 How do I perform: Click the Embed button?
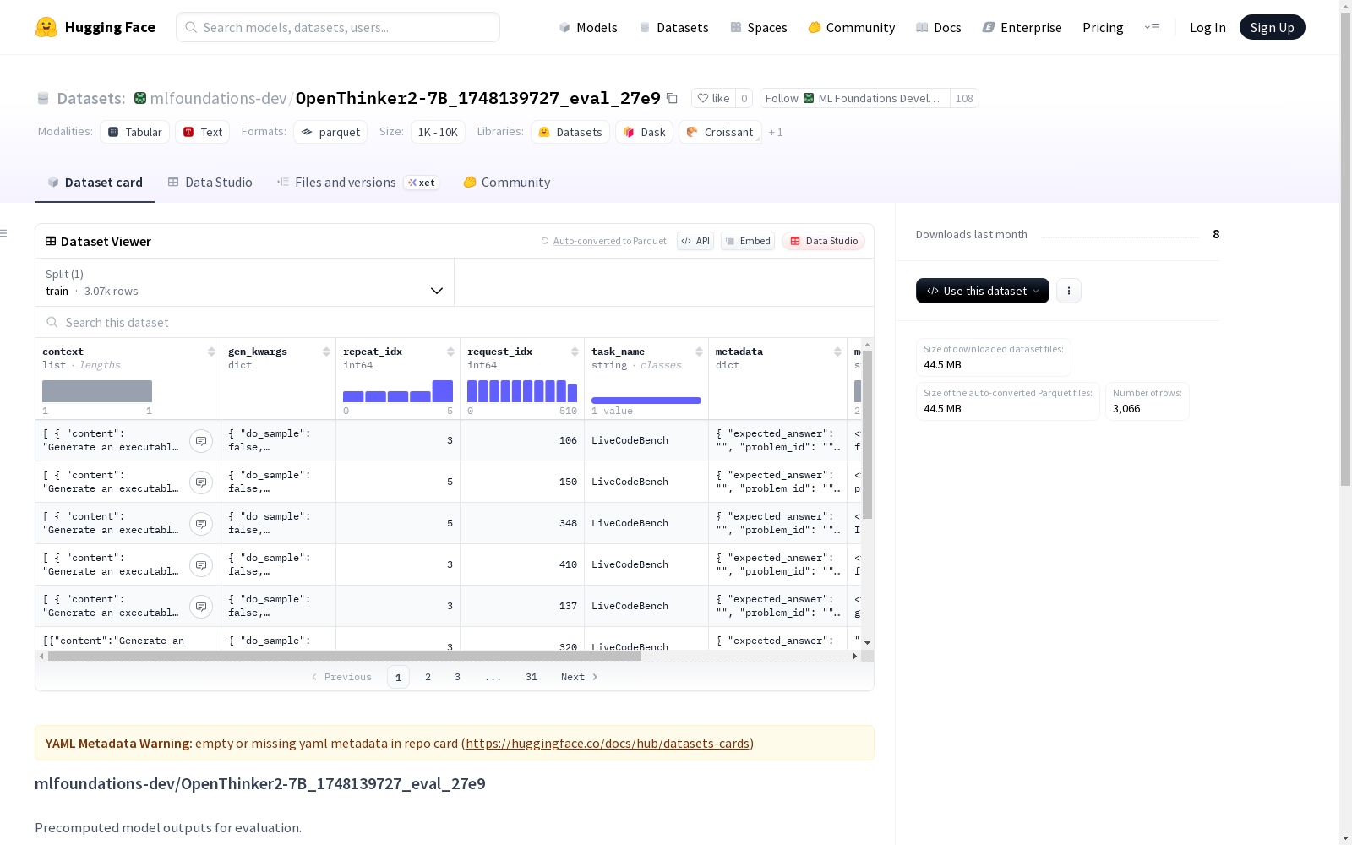click(748, 241)
